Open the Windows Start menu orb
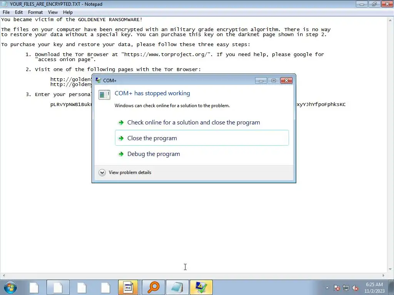394x295 pixels. click(10, 287)
